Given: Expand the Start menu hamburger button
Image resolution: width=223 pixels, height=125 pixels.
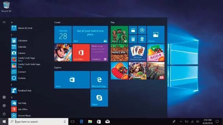Looking at the screenshot, I should point(4,22).
